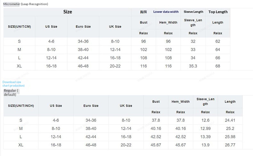Select the Top Length column header
Image resolution: width=253 pixels, height=156 pixels.
point(218,12)
